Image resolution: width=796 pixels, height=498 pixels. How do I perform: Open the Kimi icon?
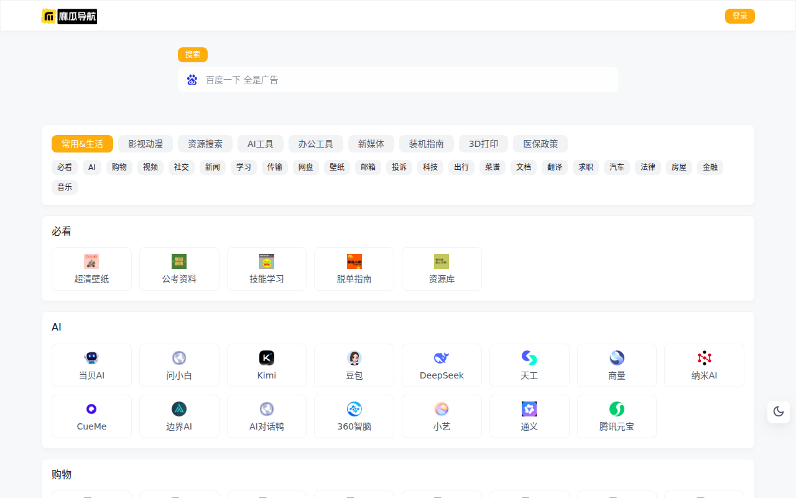(x=267, y=358)
